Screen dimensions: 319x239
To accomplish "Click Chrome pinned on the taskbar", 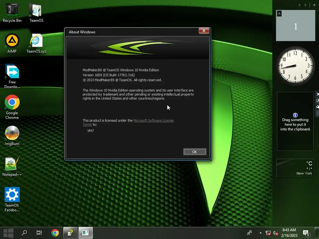I will tap(55, 233).
